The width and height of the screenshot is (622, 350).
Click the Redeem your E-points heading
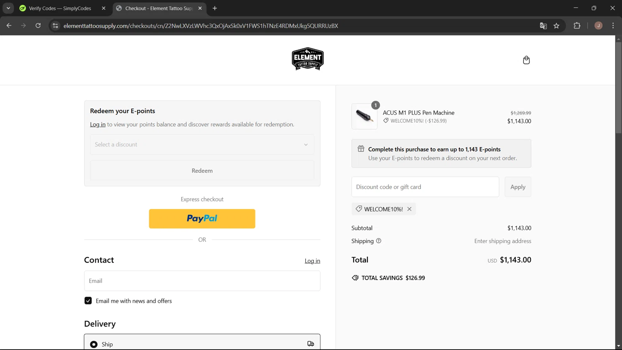(122, 111)
